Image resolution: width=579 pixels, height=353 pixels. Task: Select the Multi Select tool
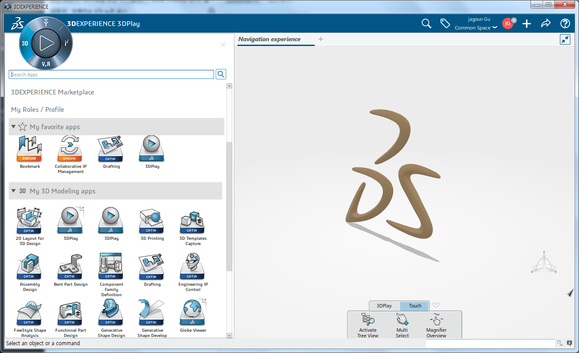402,325
